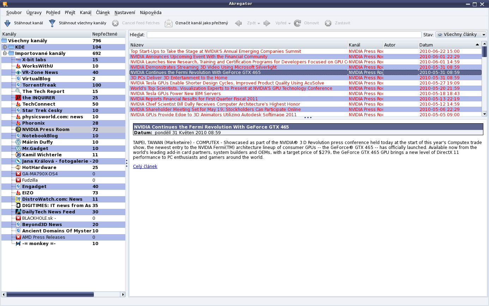The height and width of the screenshot is (306, 489).
Task: Click the HotHardware feed icon
Action: [18, 168]
